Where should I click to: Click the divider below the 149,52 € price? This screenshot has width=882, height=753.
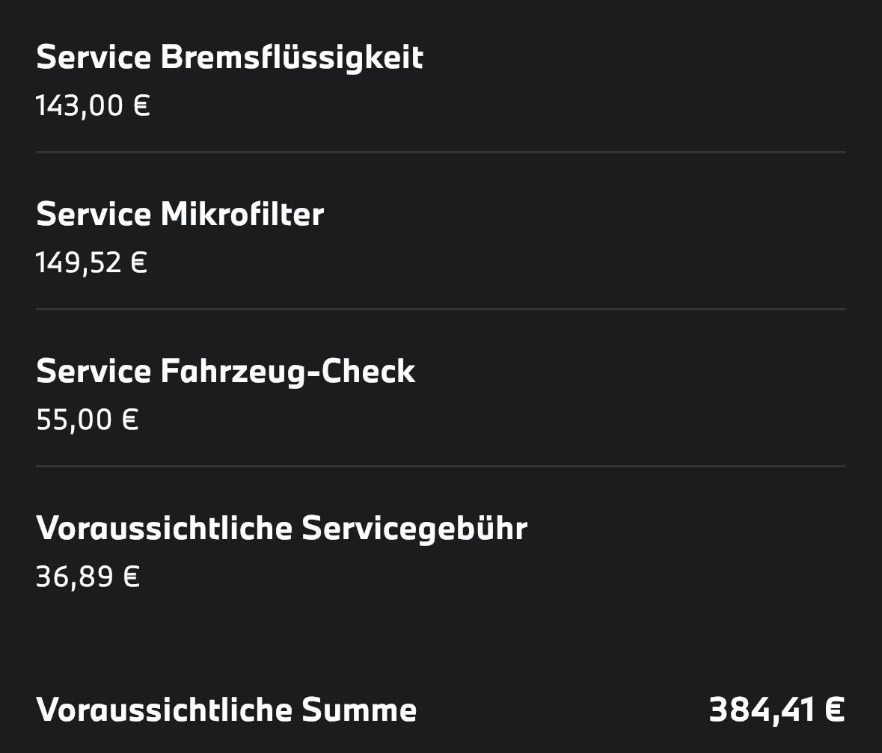(x=441, y=309)
